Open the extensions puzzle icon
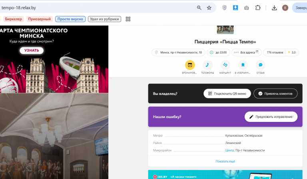 click(x=258, y=8)
